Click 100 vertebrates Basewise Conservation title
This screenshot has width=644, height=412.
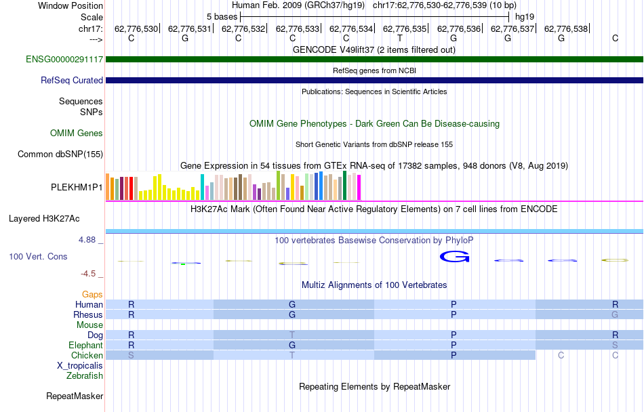pos(374,241)
